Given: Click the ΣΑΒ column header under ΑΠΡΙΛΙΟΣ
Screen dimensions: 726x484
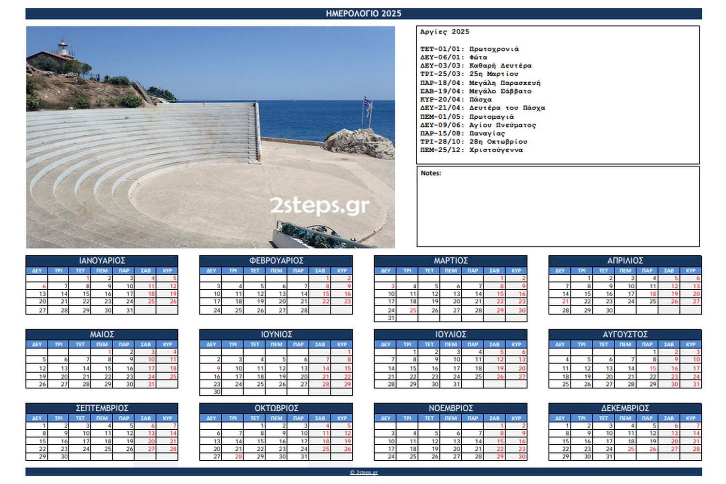Looking at the screenshot, I should point(669,271).
